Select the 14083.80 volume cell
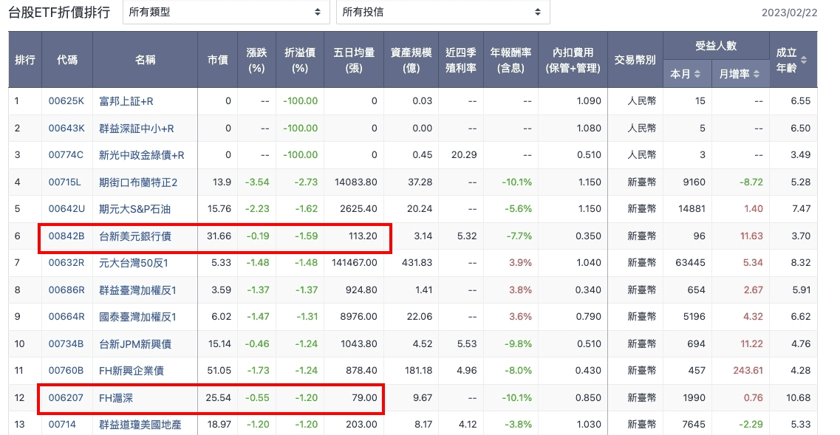The height and width of the screenshot is (435, 840). point(355,182)
